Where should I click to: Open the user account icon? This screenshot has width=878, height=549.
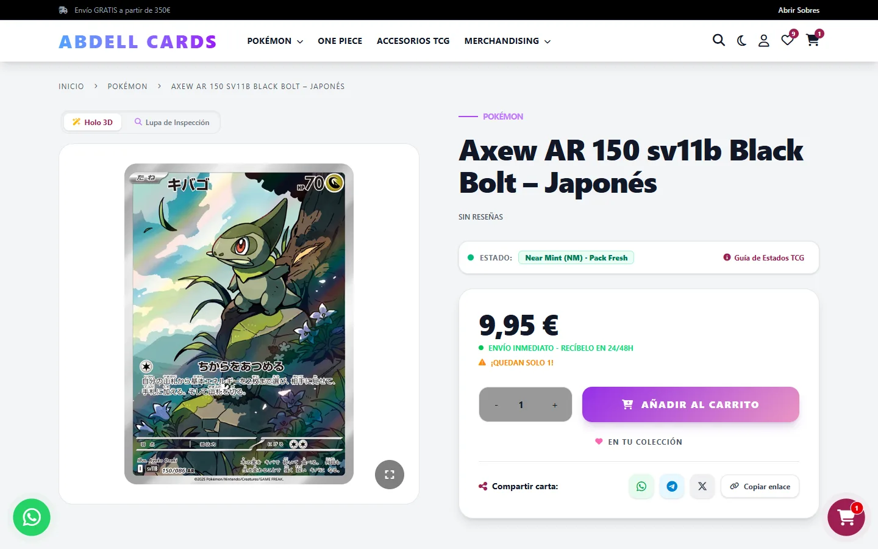click(x=763, y=41)
